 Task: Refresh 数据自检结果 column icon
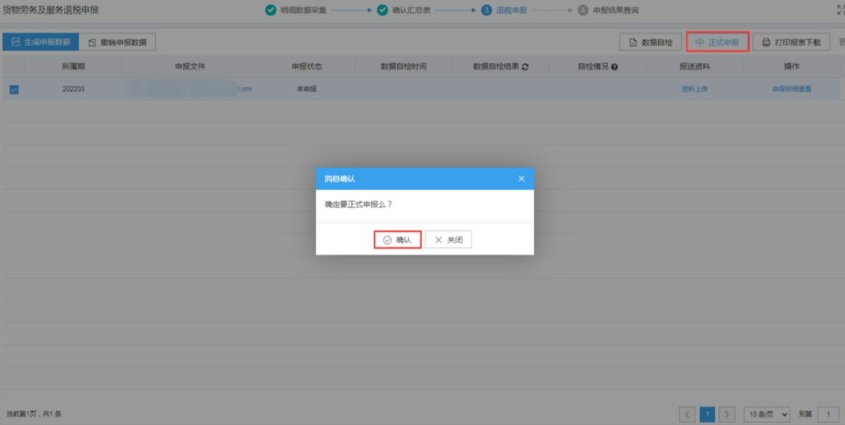525,66
